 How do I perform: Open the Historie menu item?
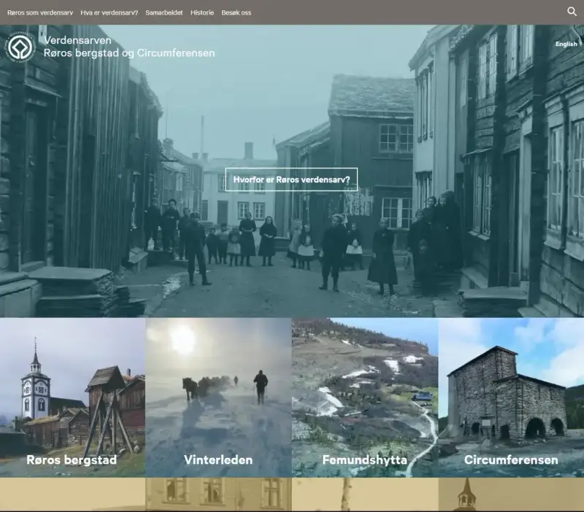point(202,12)
